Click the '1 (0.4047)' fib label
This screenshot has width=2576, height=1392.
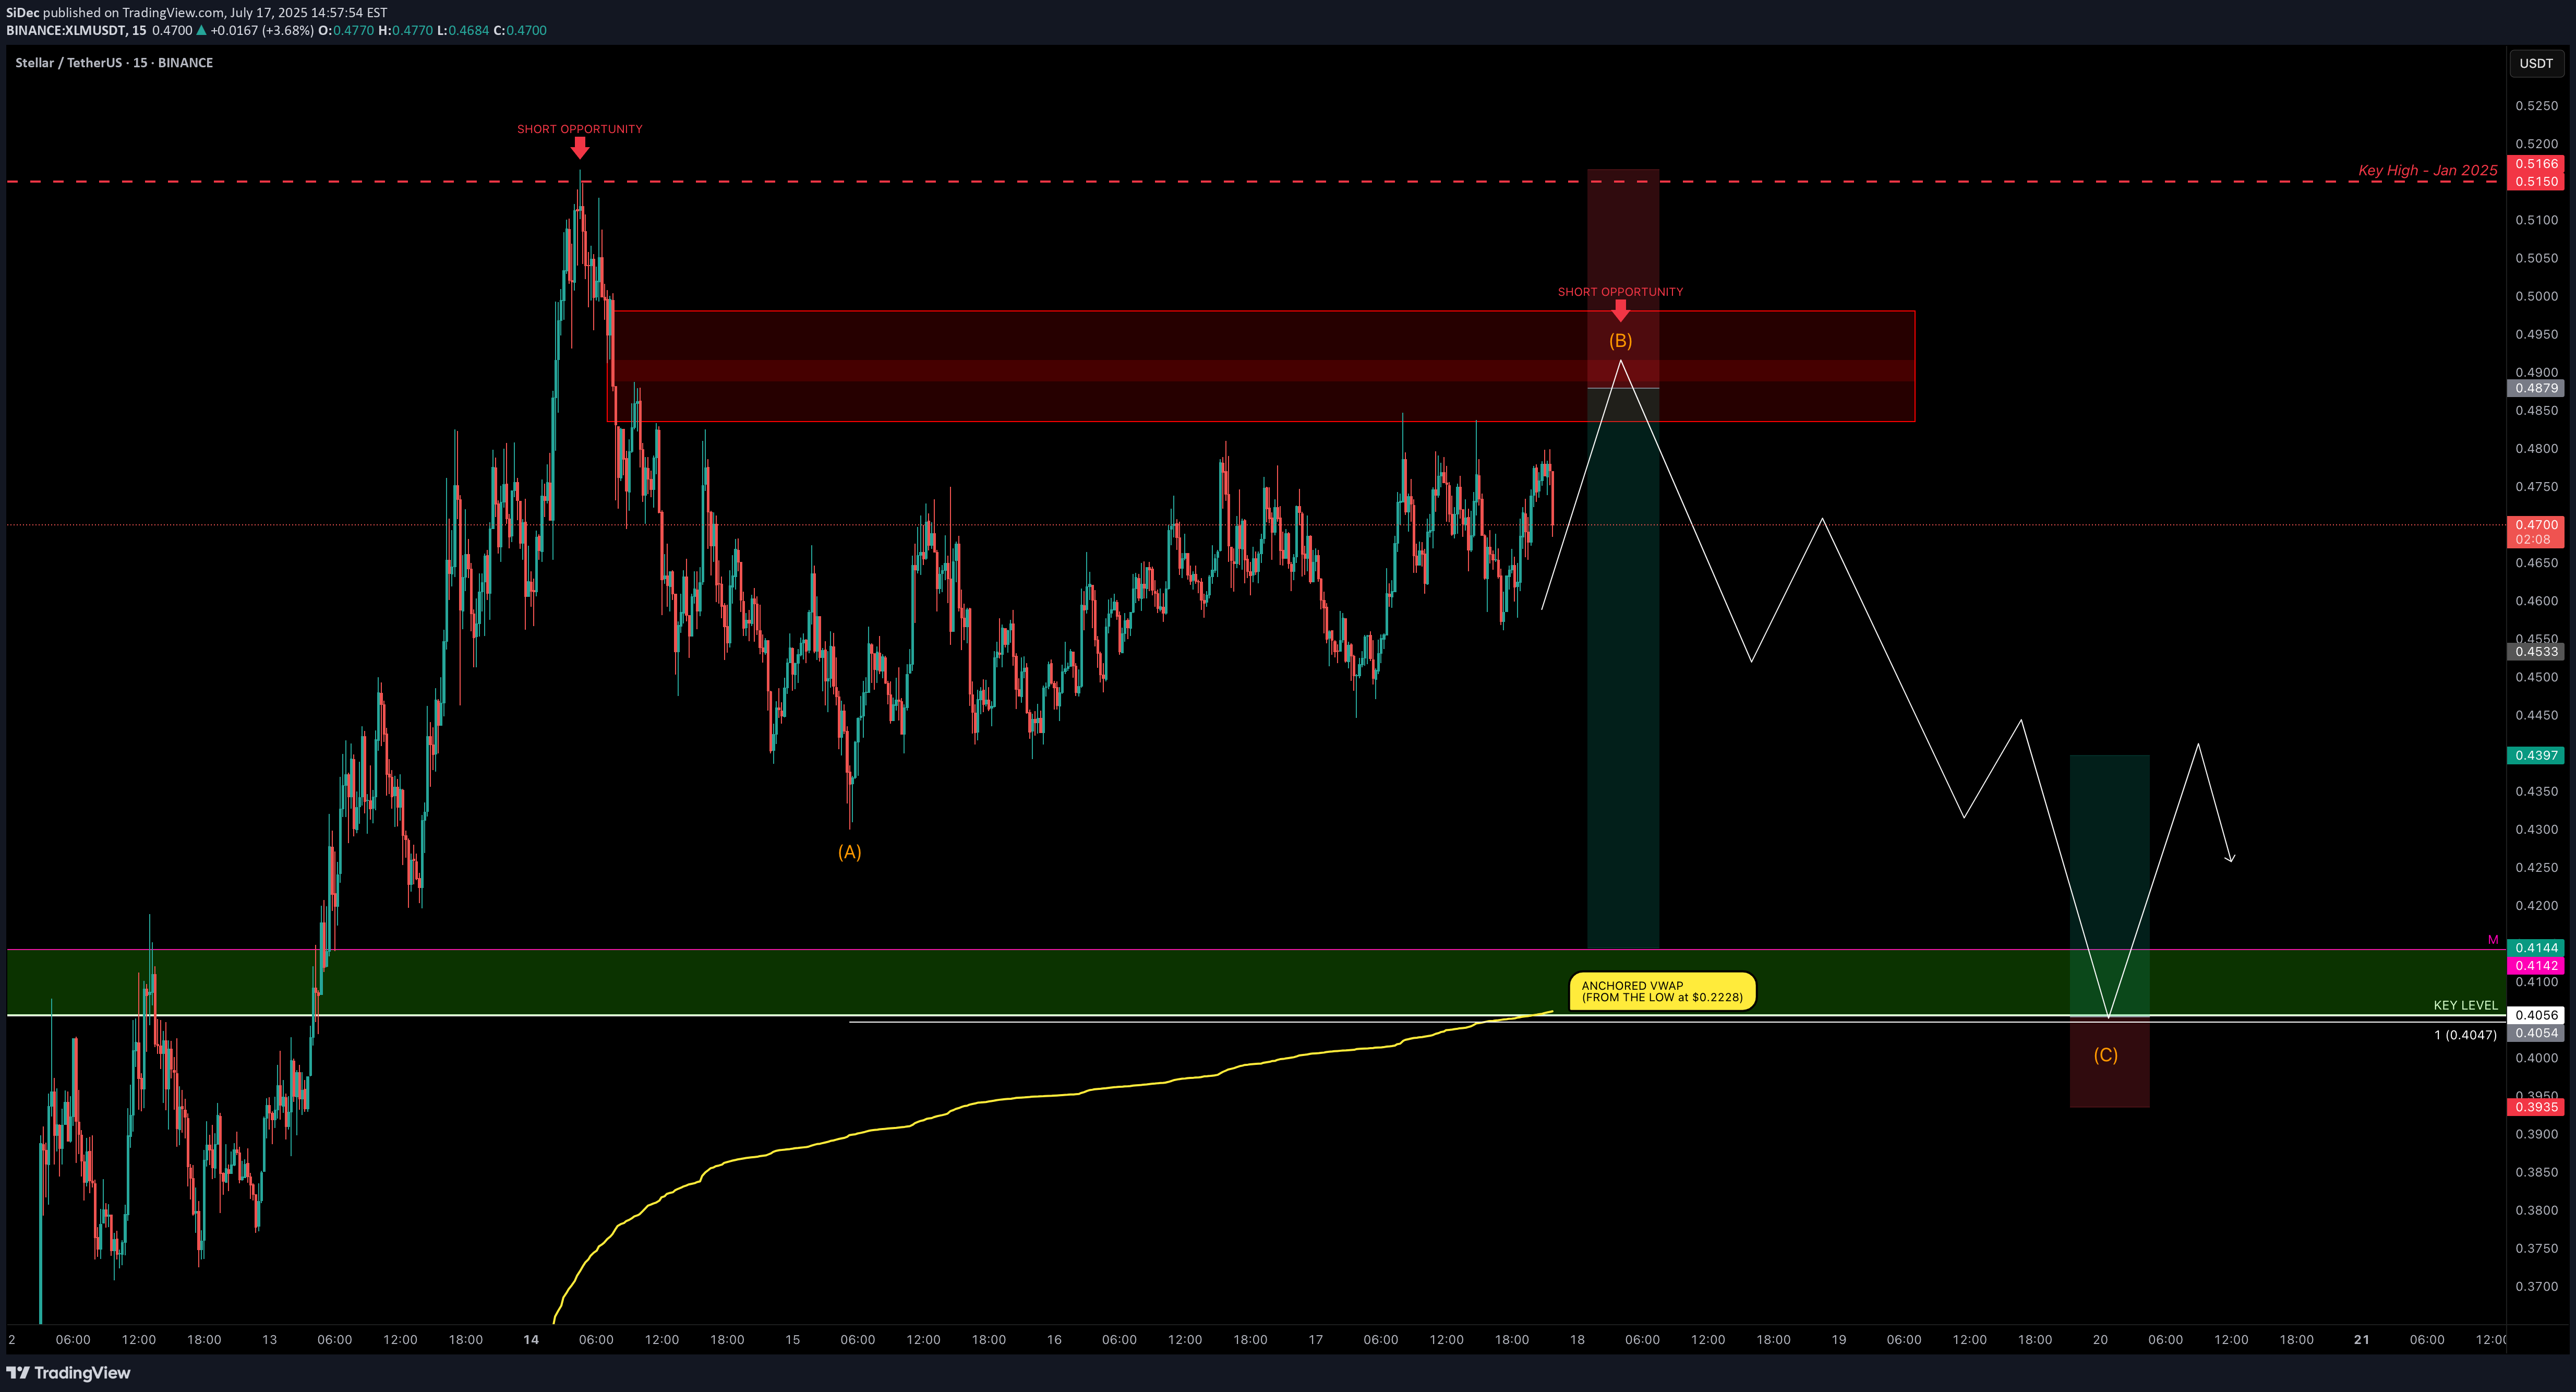click(2465, 1035)
